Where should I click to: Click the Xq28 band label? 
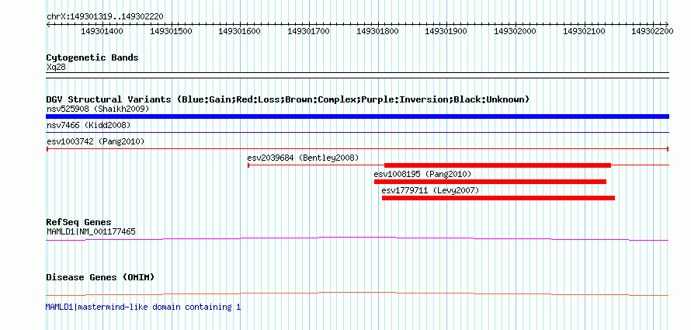pyautogui.click(x=57, y=68)
